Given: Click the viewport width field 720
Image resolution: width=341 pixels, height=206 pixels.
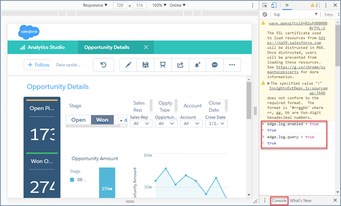Looking at the screenshot, I should pos(120,5).
